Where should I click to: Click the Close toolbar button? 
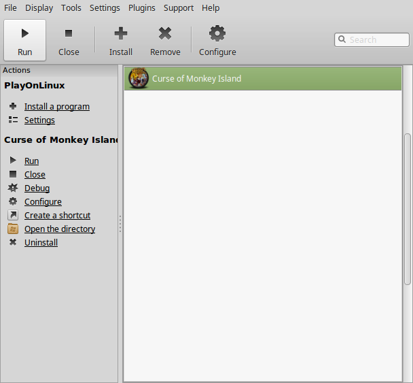(x=69, y=40)
